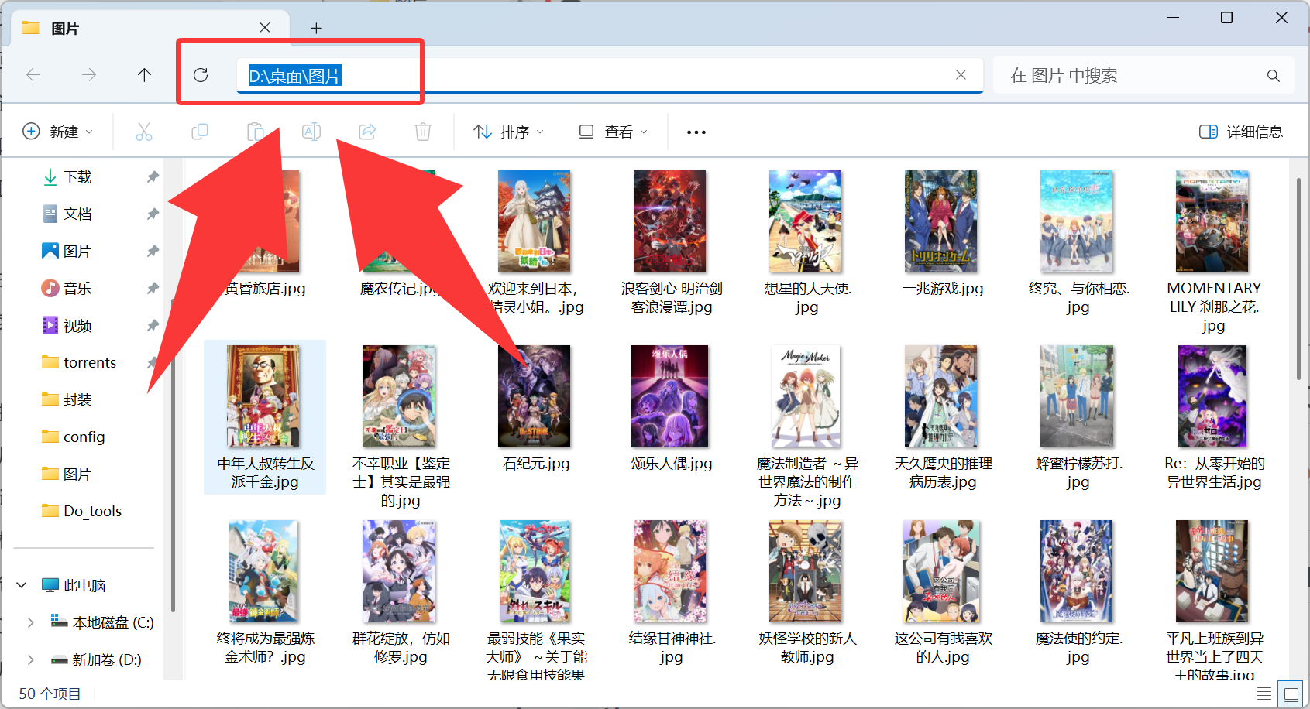Toggle the 详细信息 details pane
The image size is (1310, 709).
(x=1241, y=132)
